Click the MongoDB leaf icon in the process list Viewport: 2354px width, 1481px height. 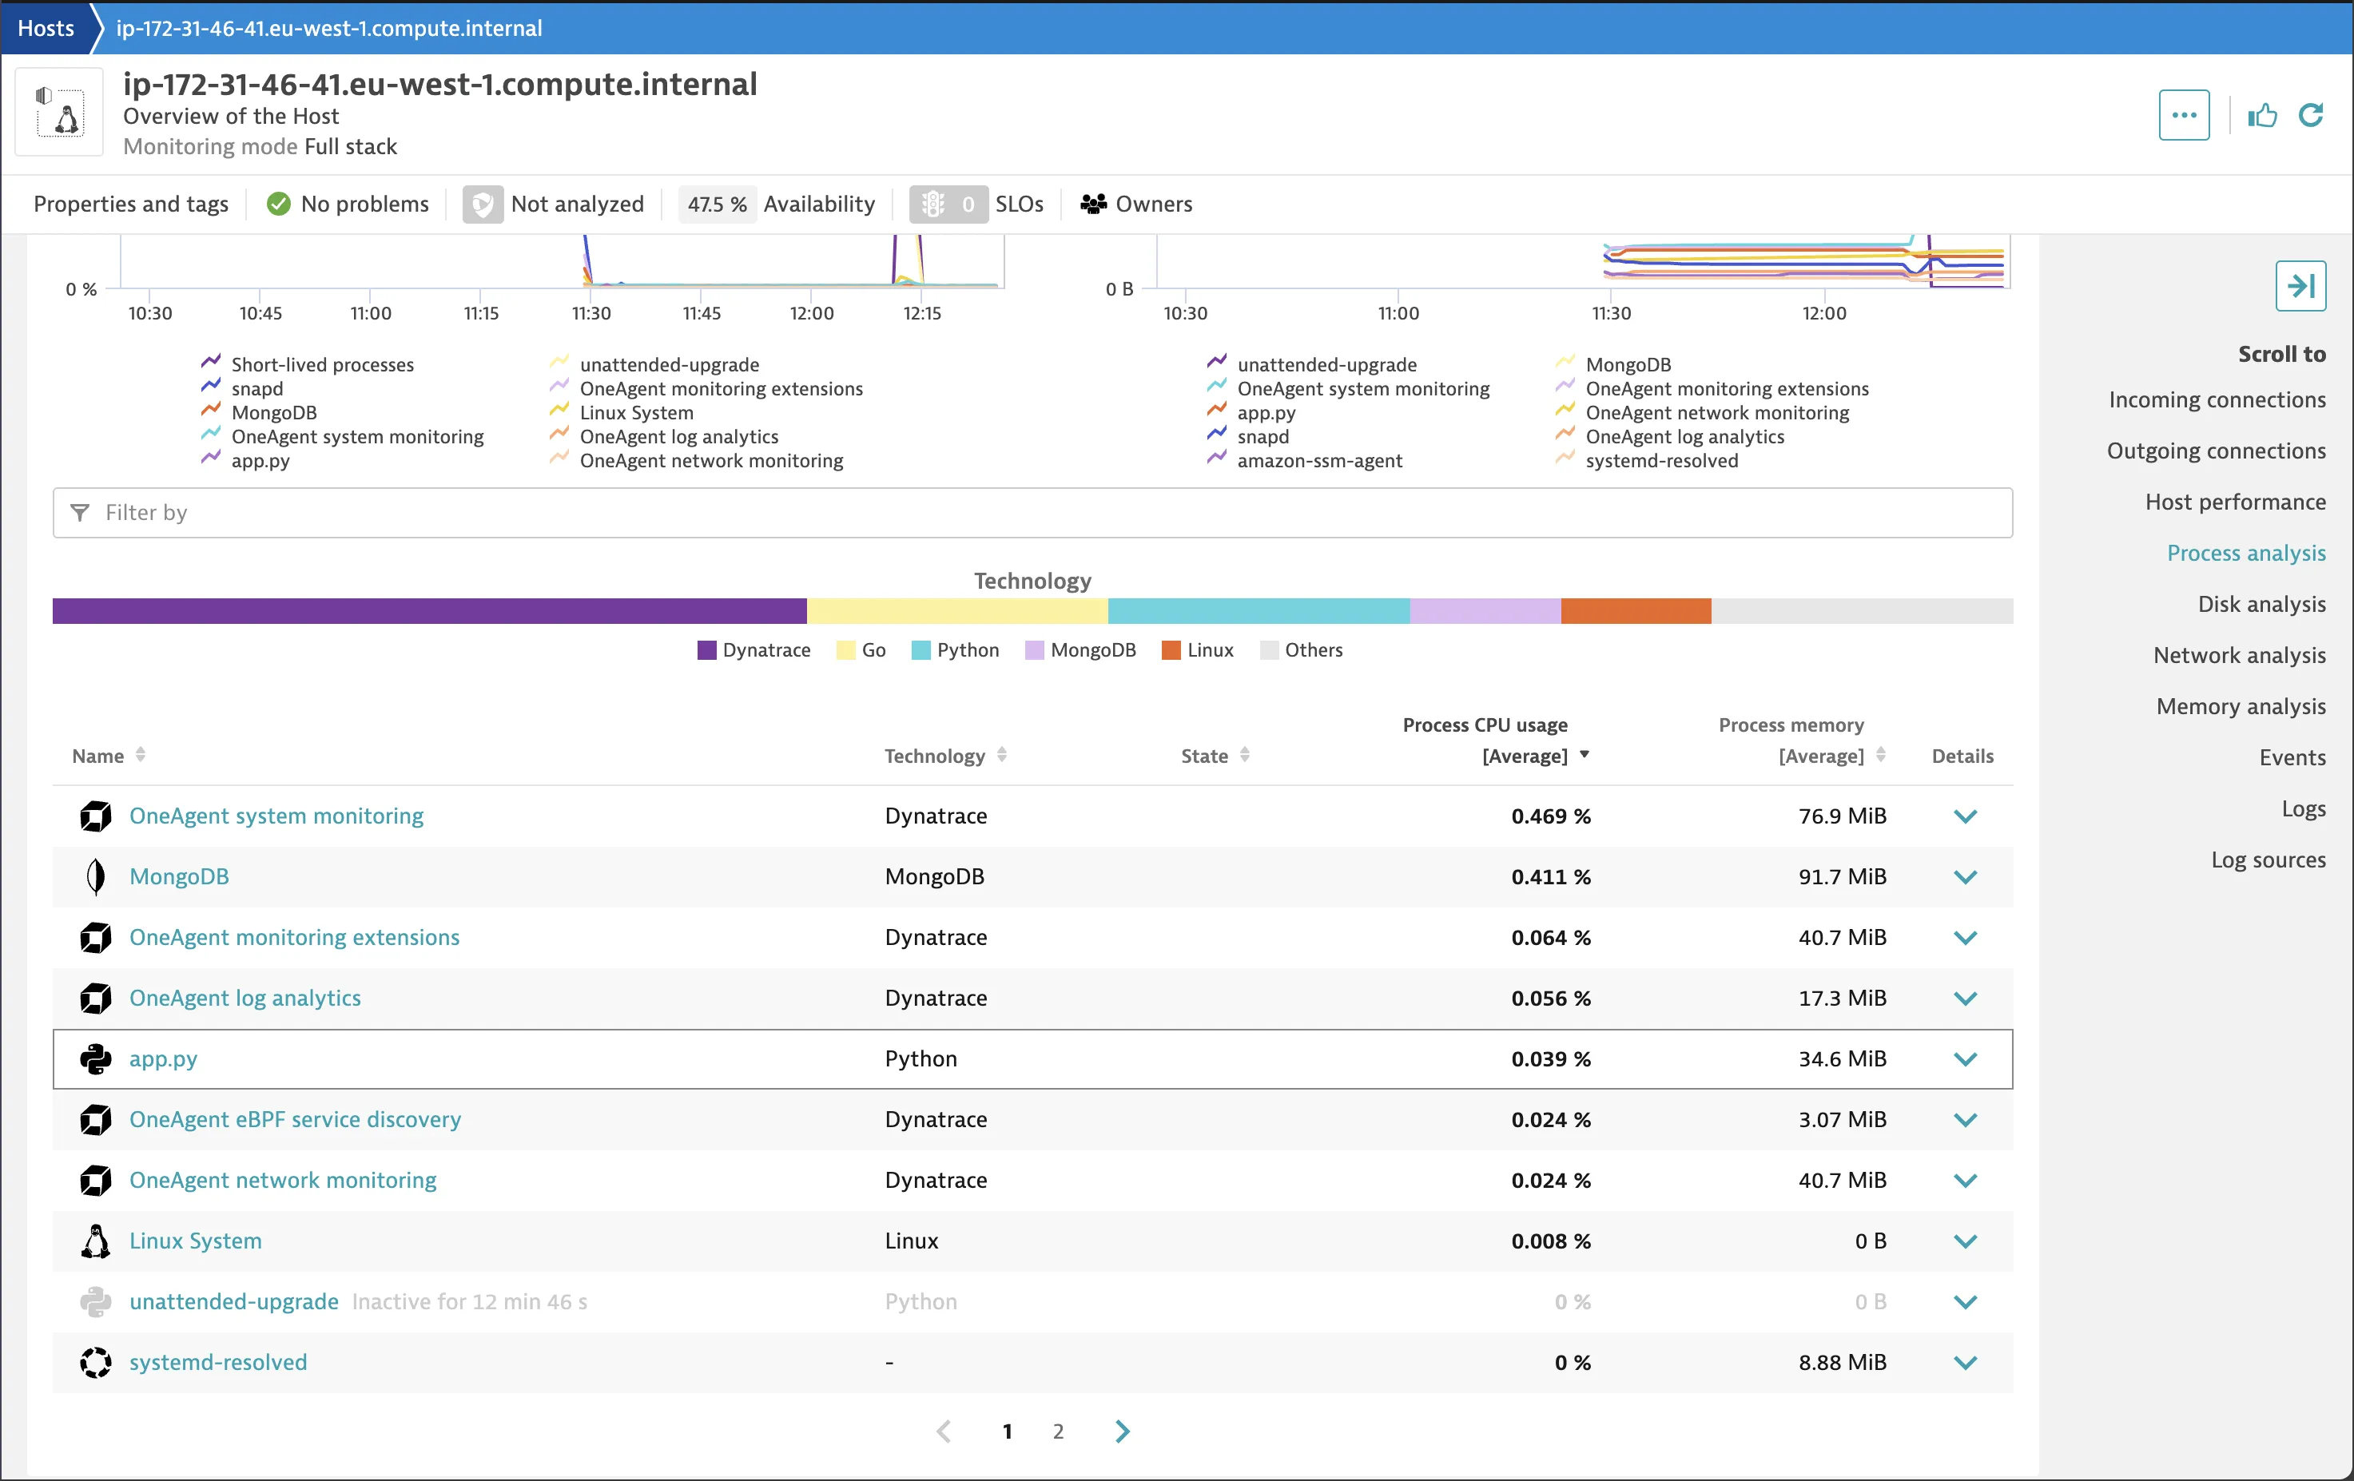pyautogui.click(x=95, y=877)
